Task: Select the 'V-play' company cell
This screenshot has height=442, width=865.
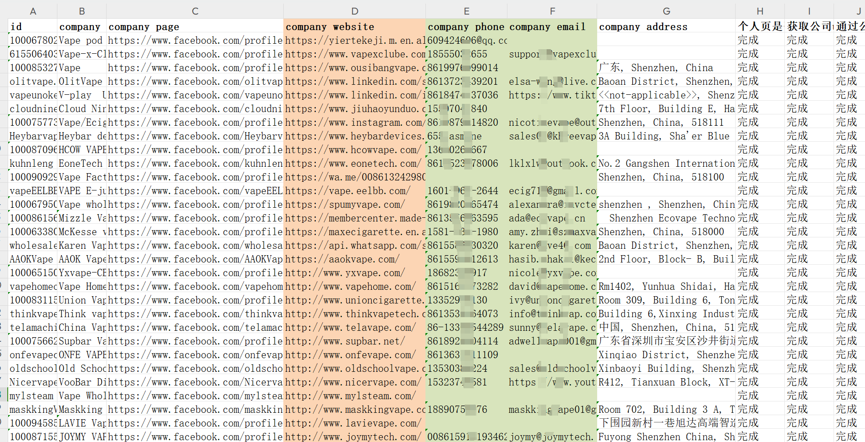Action: [82, 95]
